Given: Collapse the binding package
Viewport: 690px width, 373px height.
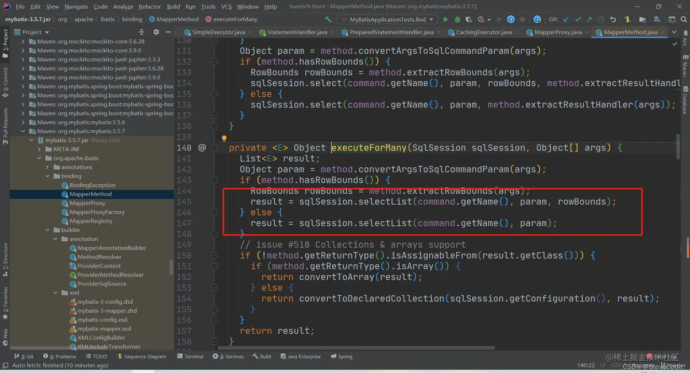Looking at the screenshot, I should point(47,176).
